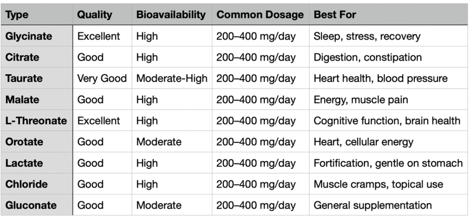The height and width of the screenshot is (217, 470).
Task: Select the "Moderate-High" bioavailability cell
Action: click(x=172, y=78)
